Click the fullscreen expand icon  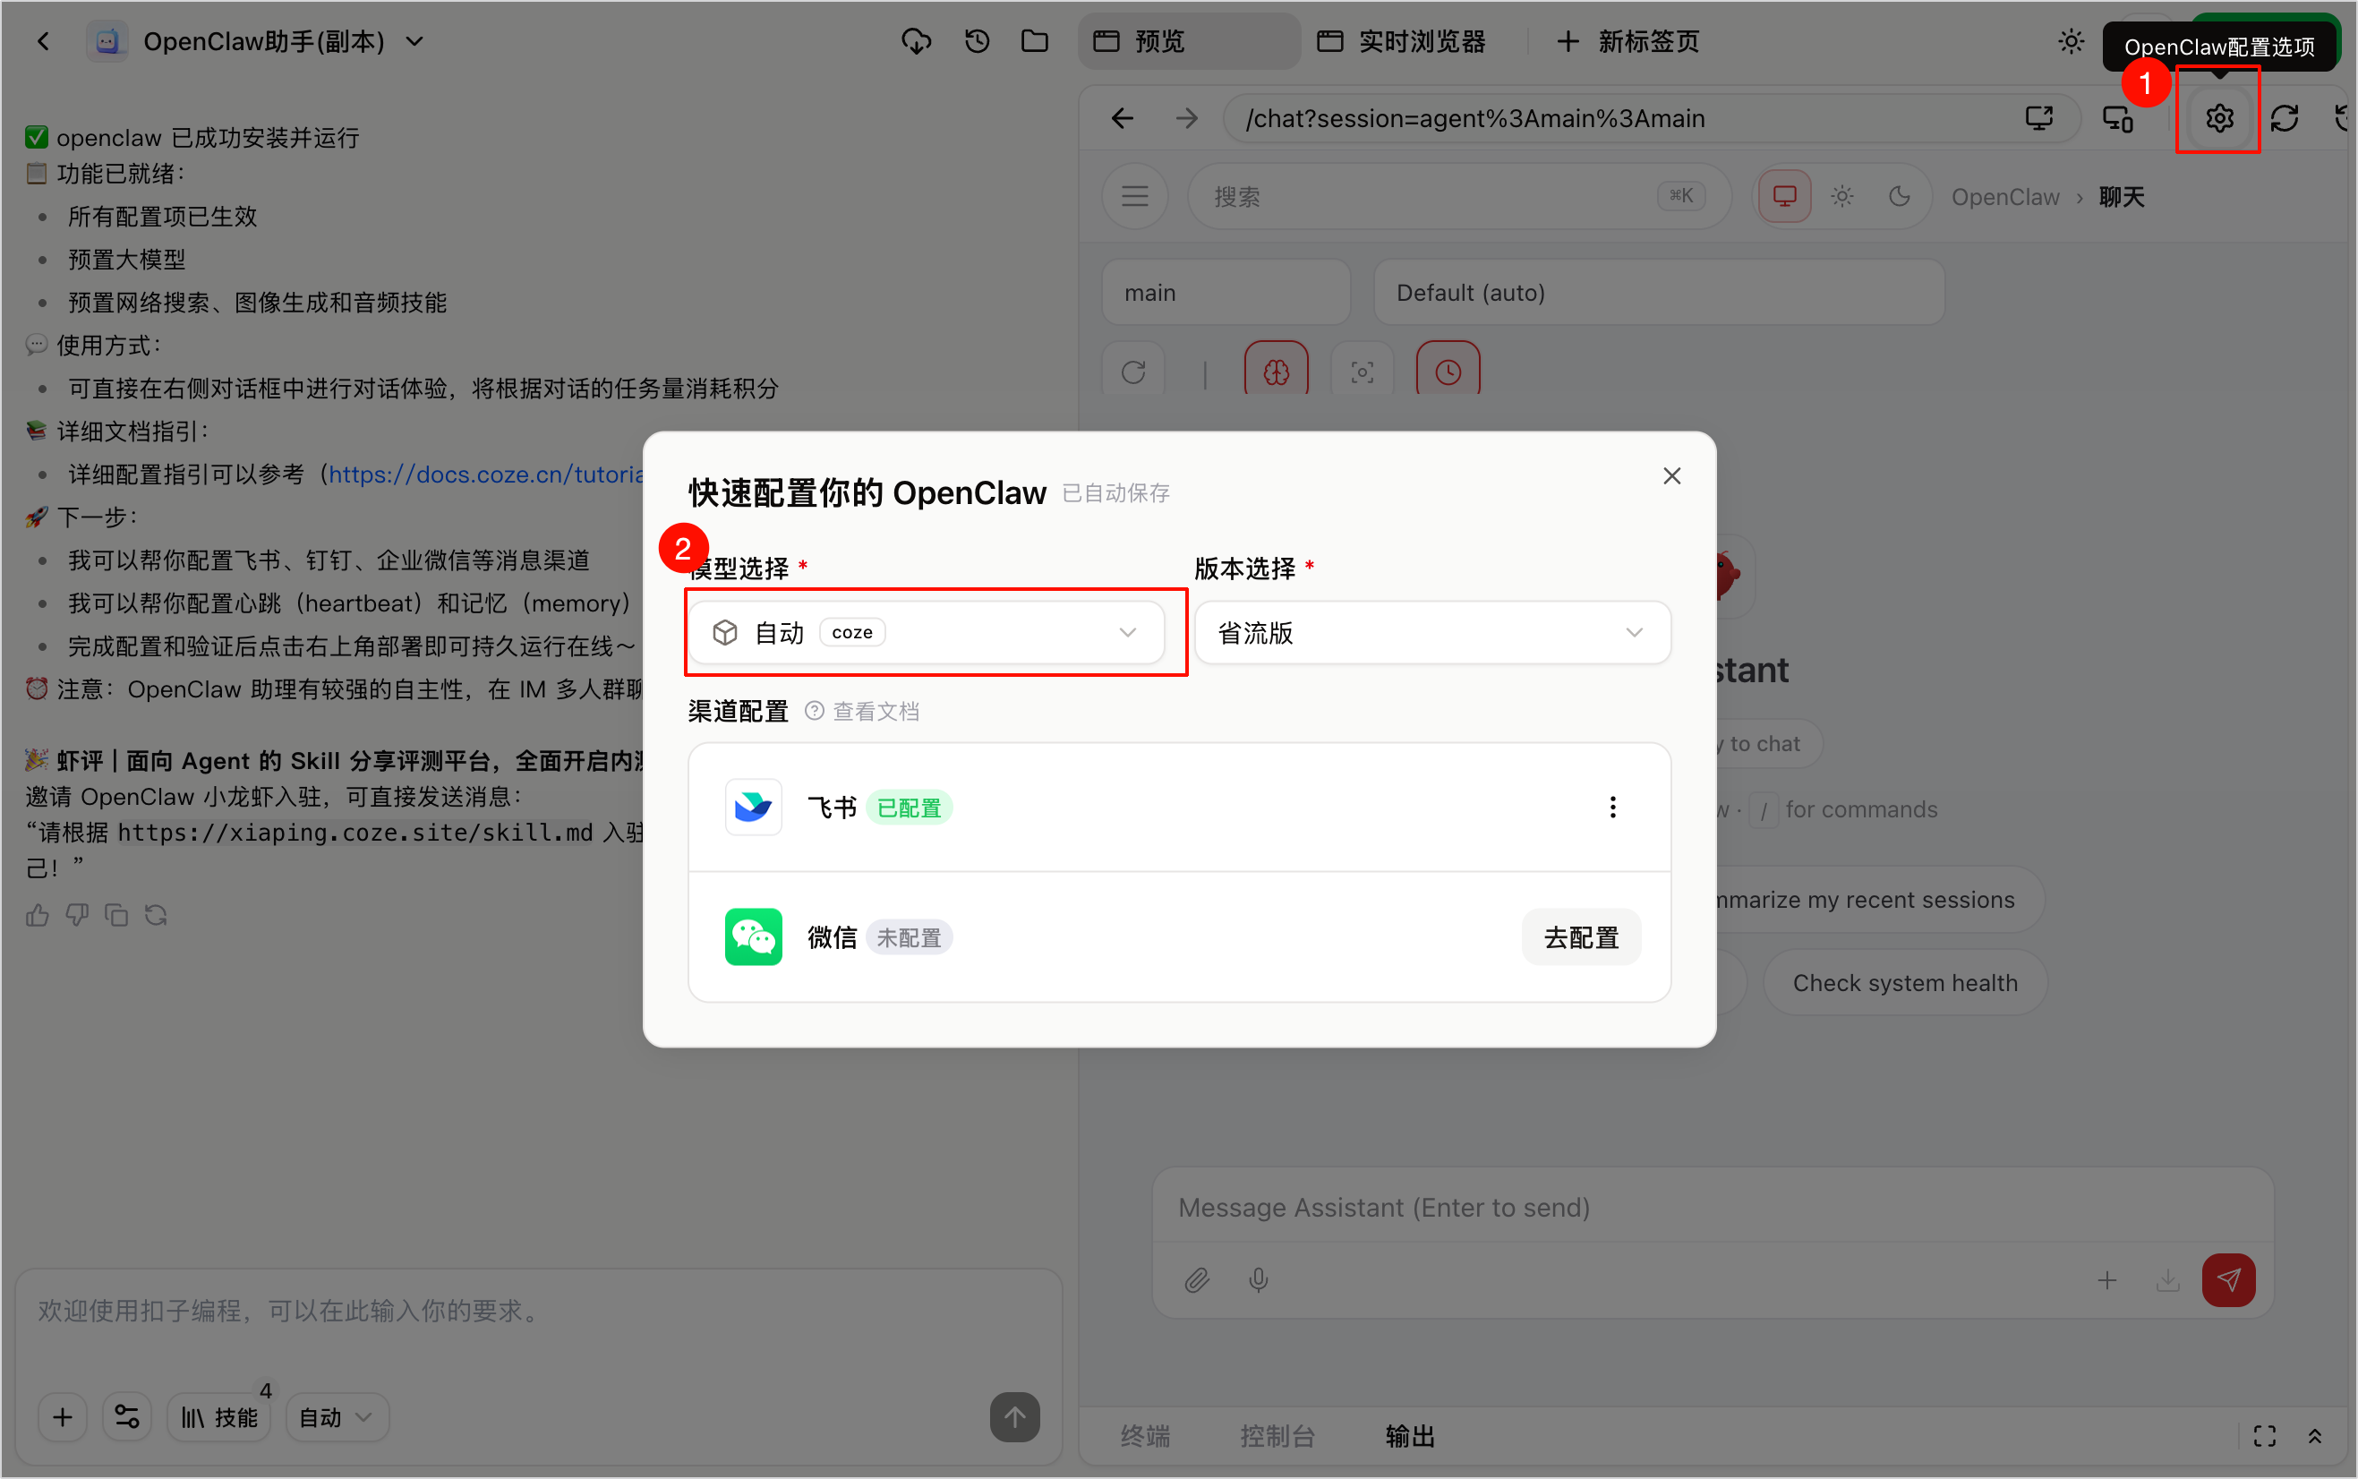tap(2264, 1435)
